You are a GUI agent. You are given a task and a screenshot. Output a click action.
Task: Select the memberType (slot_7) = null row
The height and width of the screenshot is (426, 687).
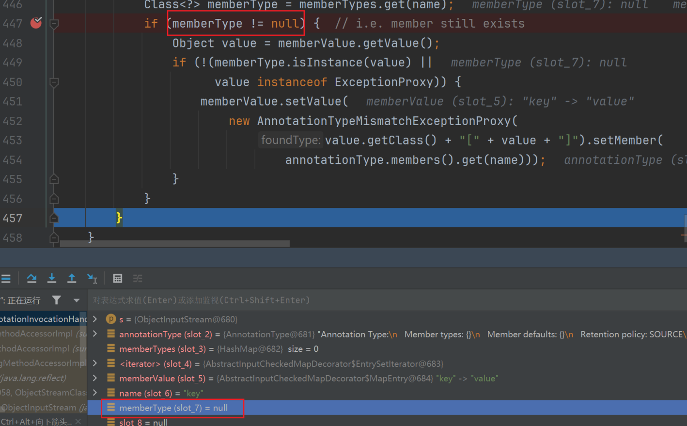pyautogui.click(x=387, y=408)
